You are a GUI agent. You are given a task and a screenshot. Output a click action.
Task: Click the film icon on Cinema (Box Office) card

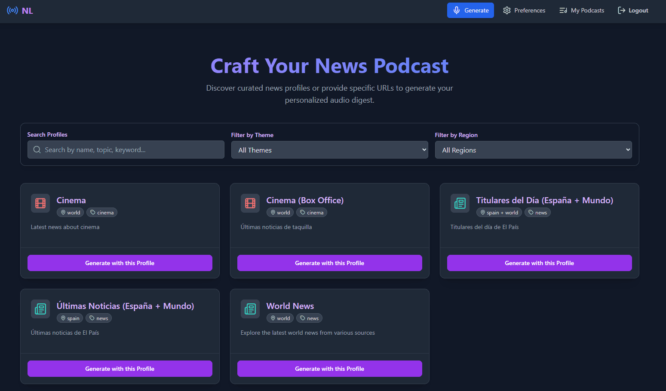pyautogui.click(x=250, y=203)
